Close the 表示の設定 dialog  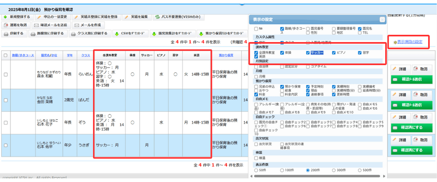(382, 19)
